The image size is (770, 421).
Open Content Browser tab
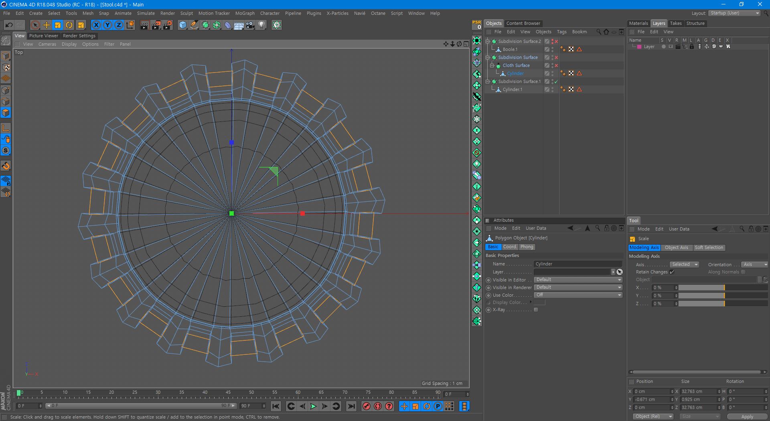(x=523, y=23)
